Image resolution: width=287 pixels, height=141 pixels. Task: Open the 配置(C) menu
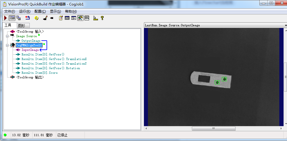point(40,11)
